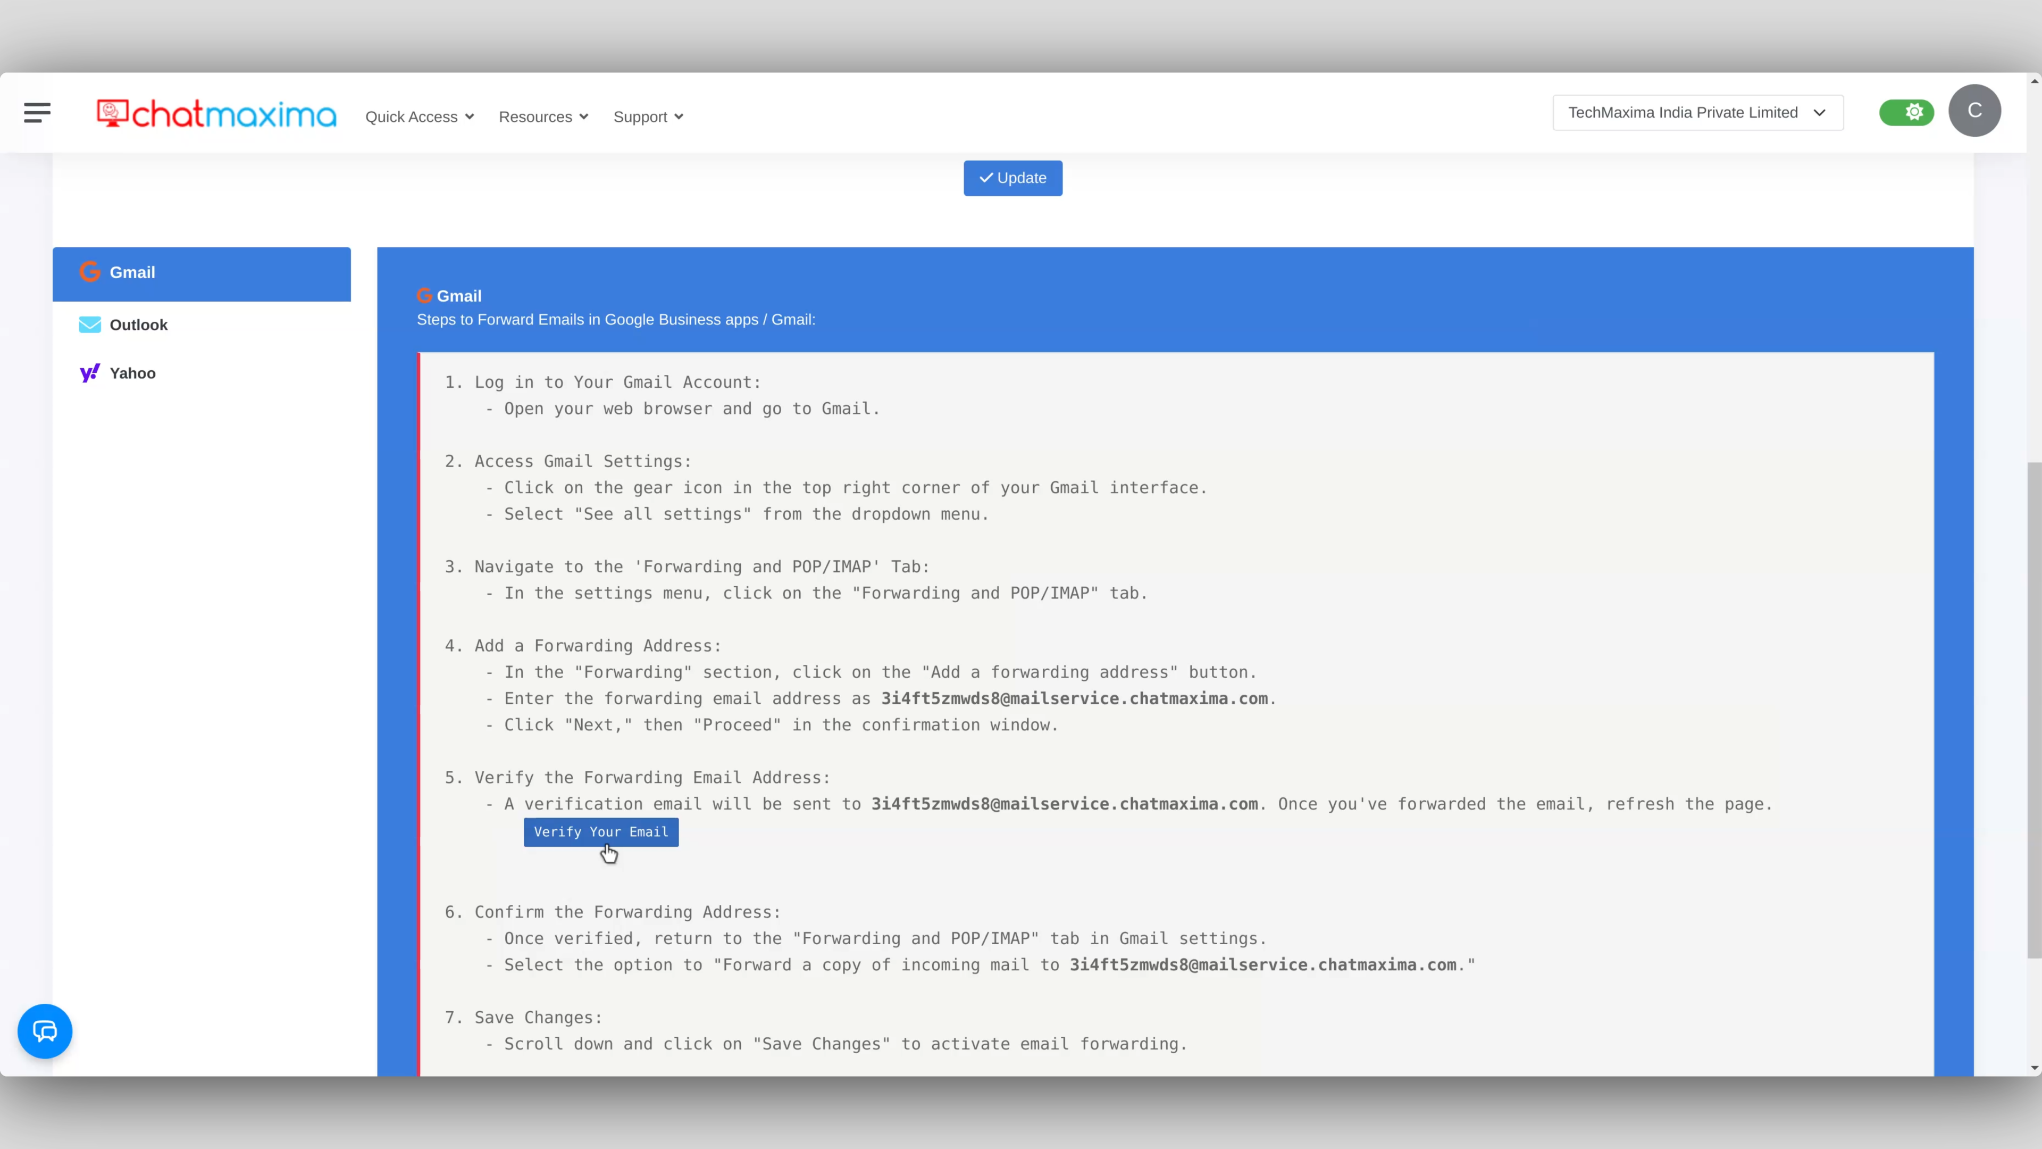Click the forwarding email address in step 6
The width and height of the screenshot is (2042, 1149).
pos(1263,965)
